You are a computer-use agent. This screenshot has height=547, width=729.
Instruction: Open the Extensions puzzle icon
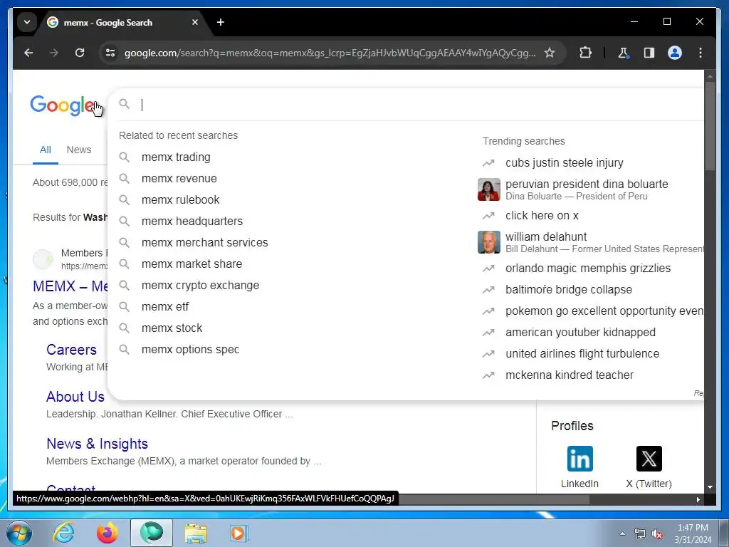(585, 53)
